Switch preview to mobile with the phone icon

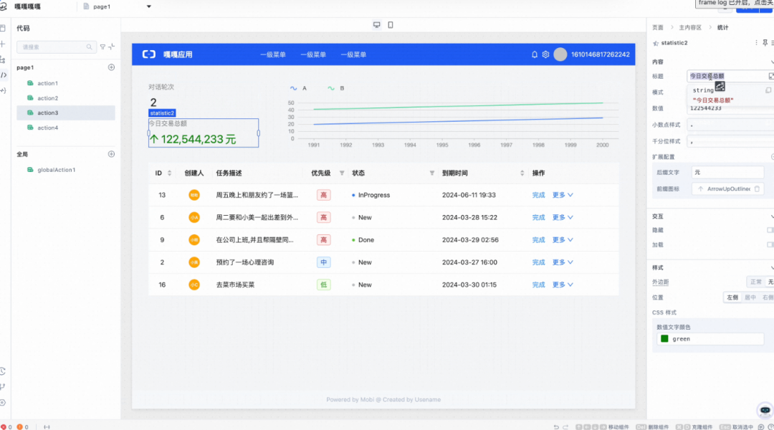(x=389, y=24)
